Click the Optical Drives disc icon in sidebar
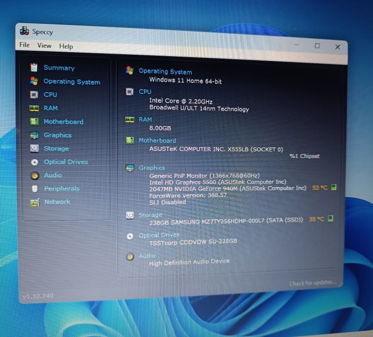 [35, 162]
